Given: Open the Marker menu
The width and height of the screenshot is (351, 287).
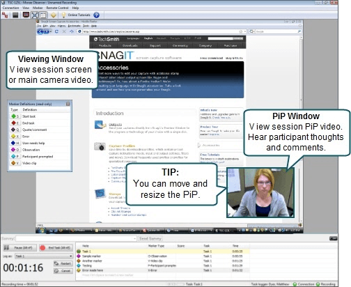Looking at the screenshot, I should pos(38,8).
